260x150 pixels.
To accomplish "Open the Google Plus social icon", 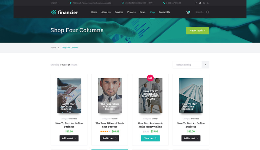I will pos(204,3).
